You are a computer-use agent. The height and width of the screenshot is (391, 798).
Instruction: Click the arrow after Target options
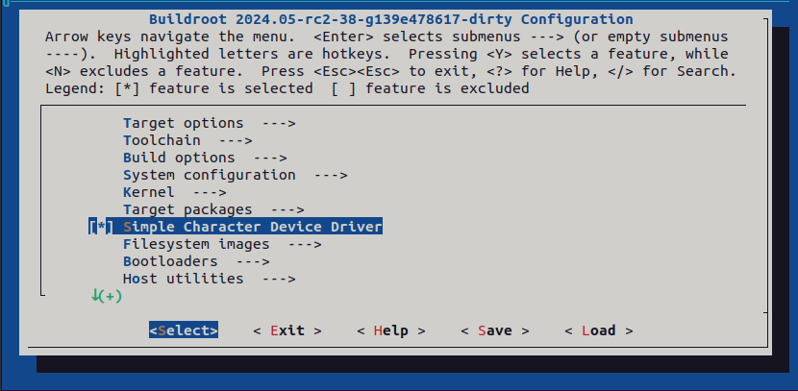click(x=279, y=123)
